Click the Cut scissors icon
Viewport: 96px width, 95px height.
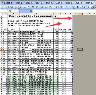[42, 7]
